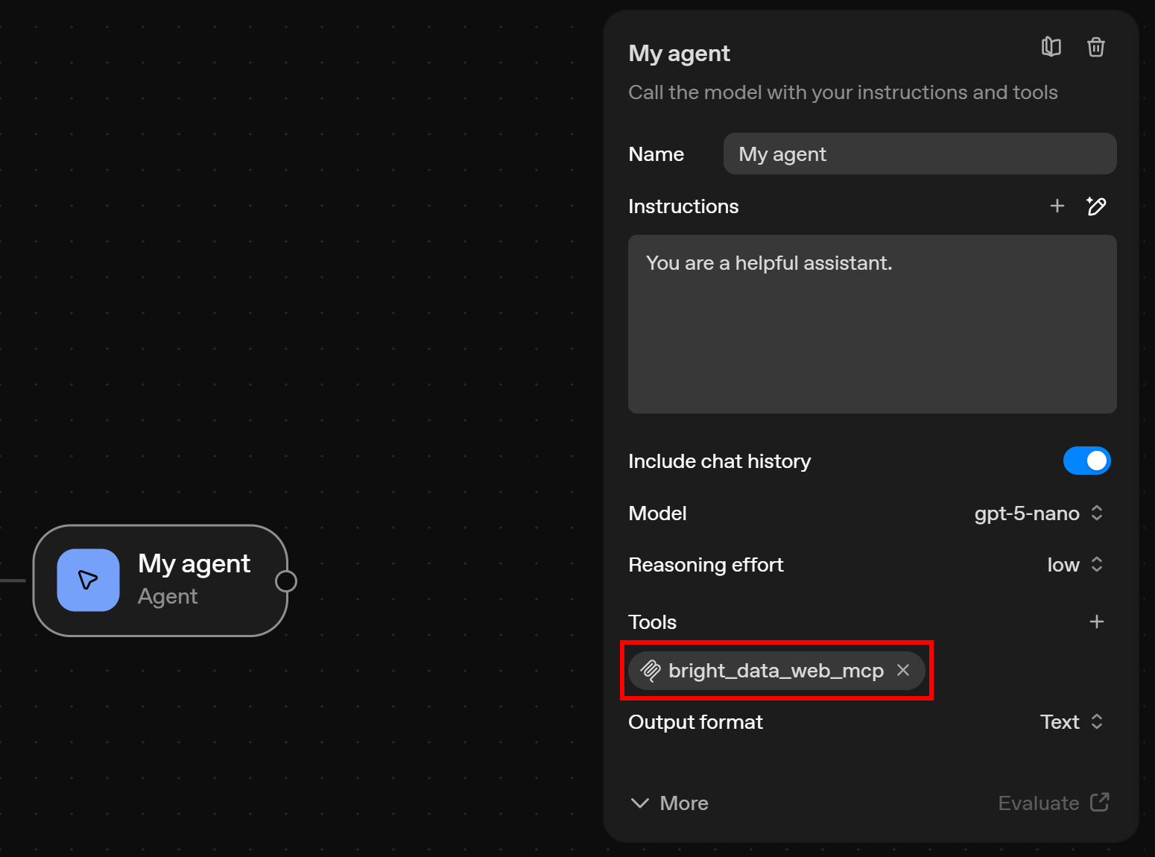Screen dimensions: 1155x857
Task: Remove the bright_data_web_mcp tool
Action: (902, 670)
